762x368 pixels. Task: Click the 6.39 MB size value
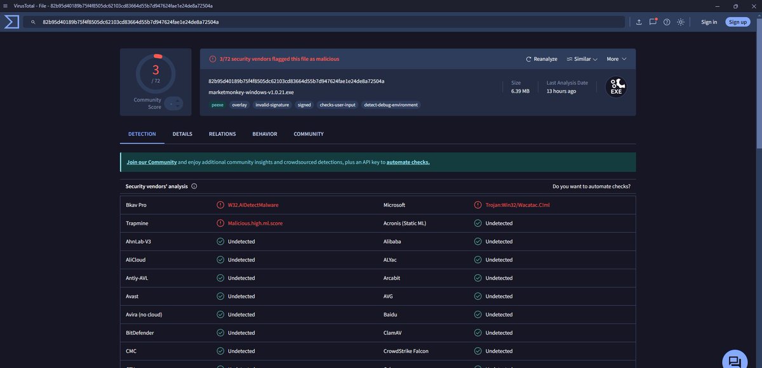point(520,91)
